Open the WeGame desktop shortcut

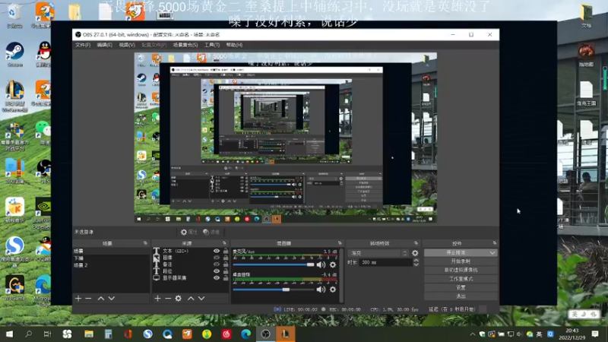point(14,289)
